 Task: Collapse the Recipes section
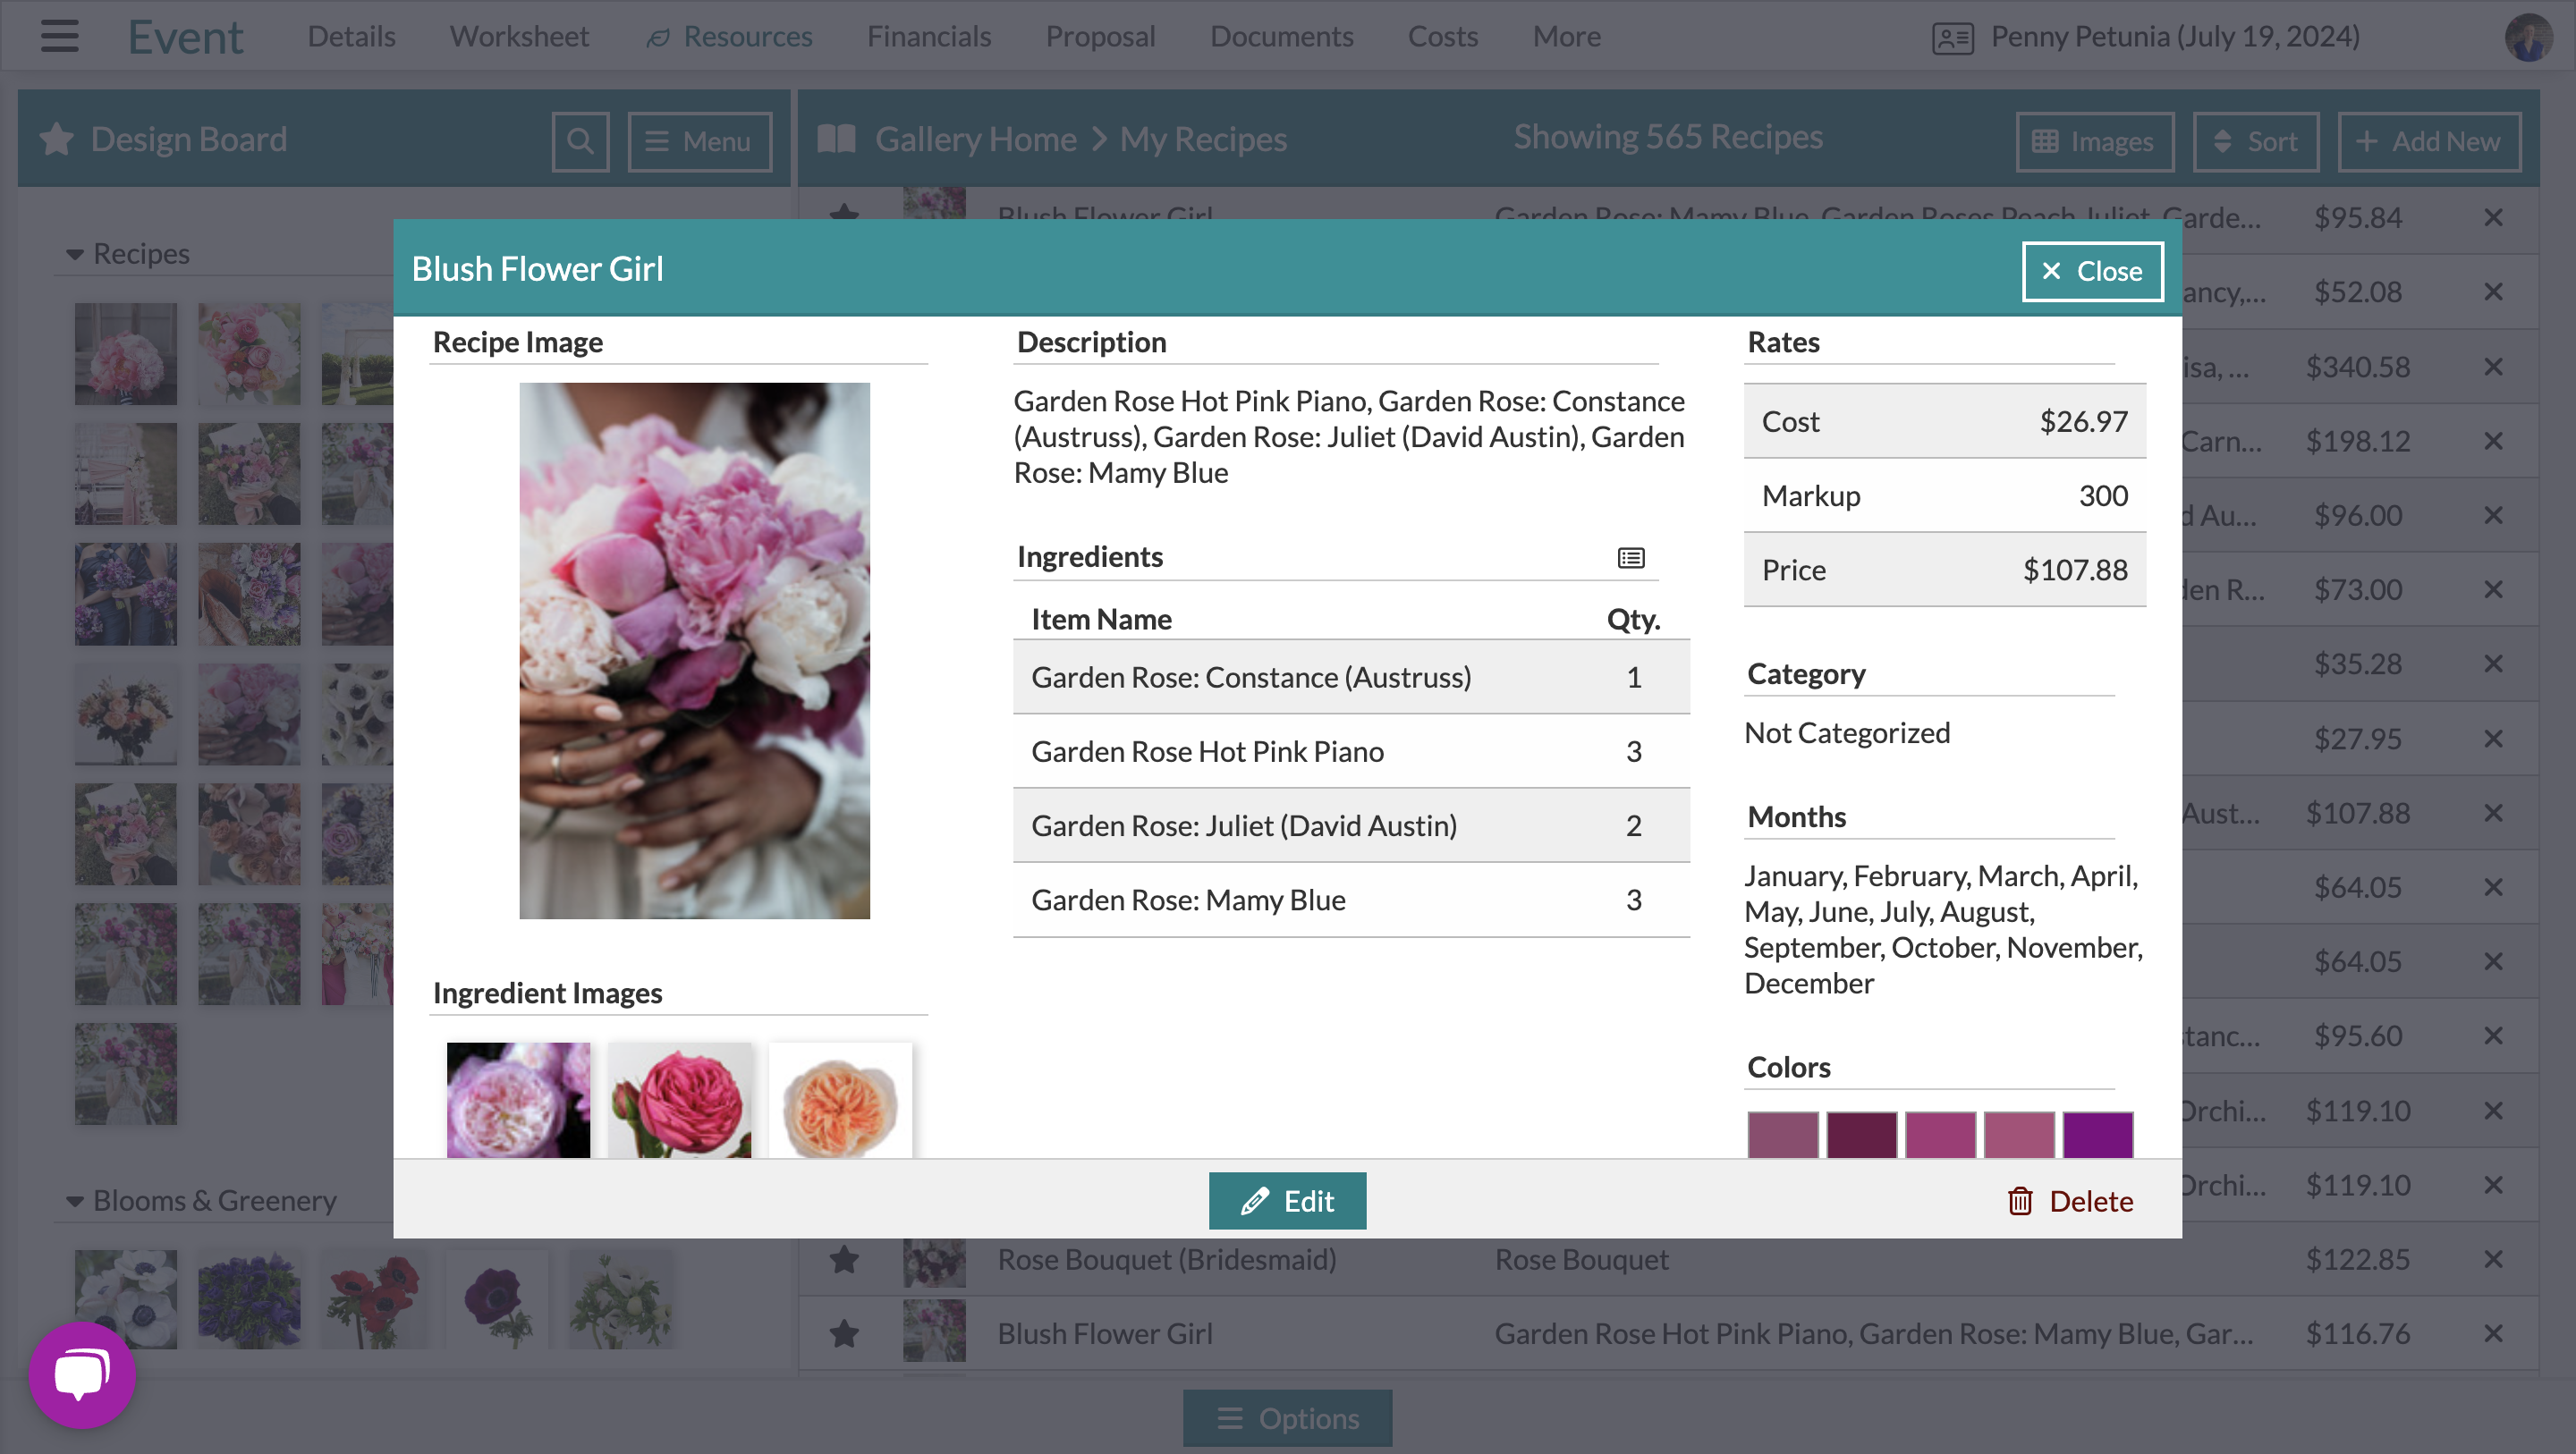pos(75,254)
